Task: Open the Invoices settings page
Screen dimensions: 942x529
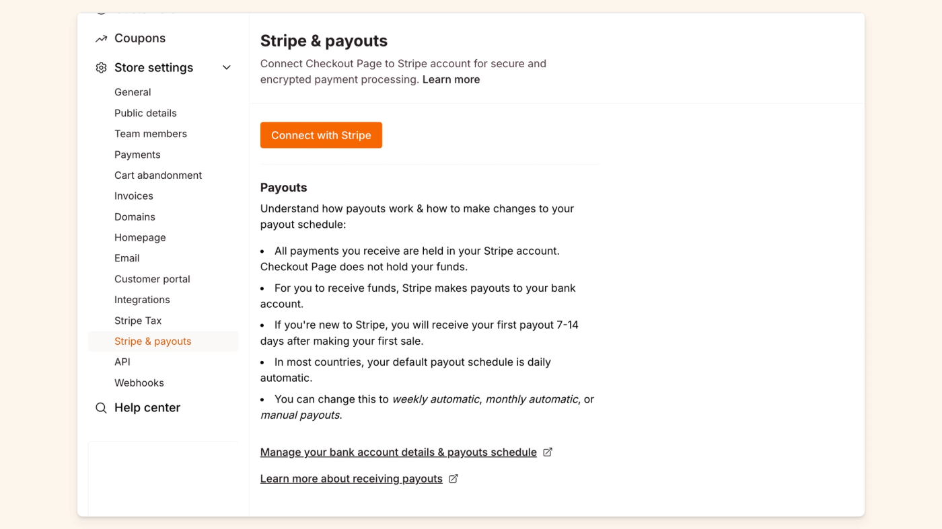Action: click(x=133, y=196)
